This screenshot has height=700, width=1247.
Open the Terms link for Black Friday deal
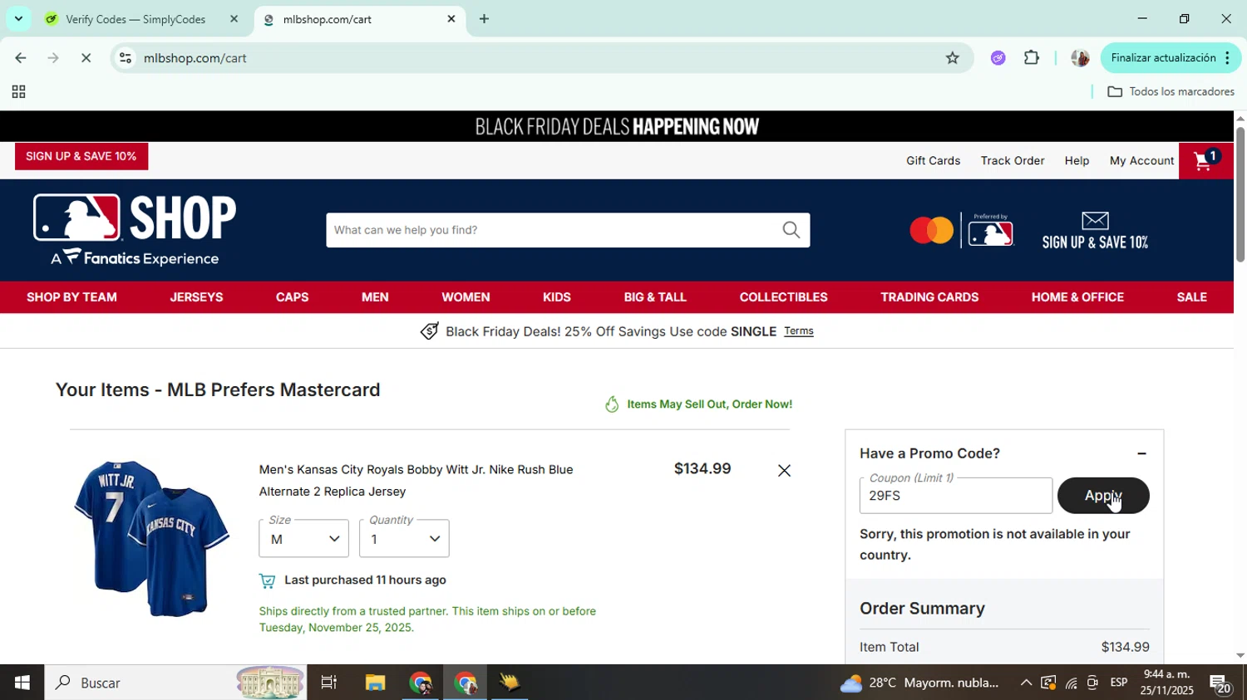click(x=798, y=331)
